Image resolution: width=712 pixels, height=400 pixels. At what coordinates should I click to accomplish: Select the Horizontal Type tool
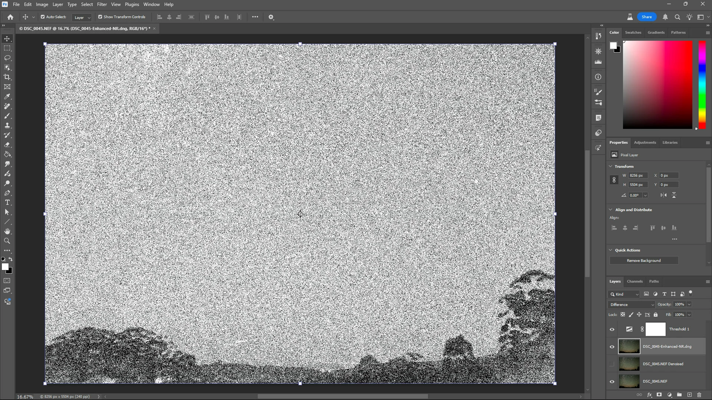(x=7, y=203)
